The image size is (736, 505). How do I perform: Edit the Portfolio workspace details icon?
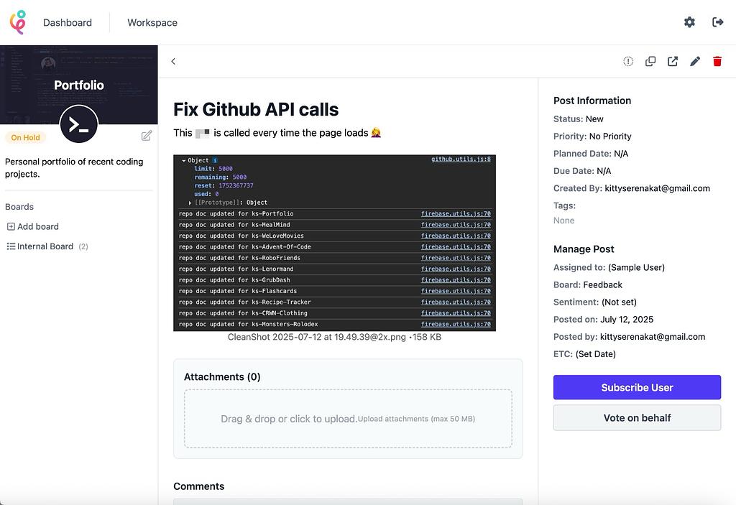click(x=147, y=136)
